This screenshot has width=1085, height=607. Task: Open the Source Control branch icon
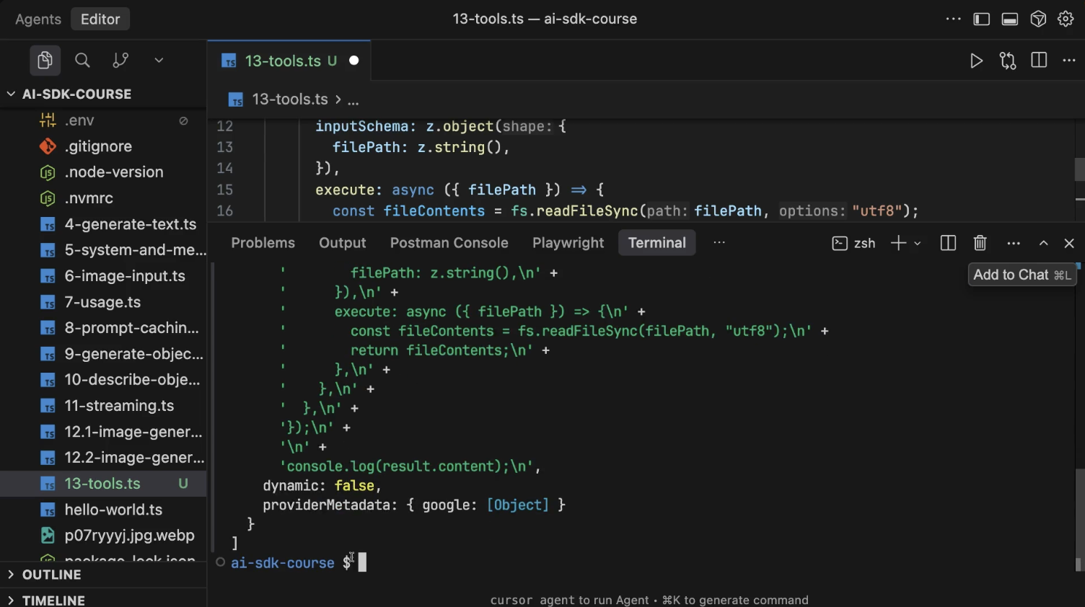pyautogui.click(x=120, y=61)
